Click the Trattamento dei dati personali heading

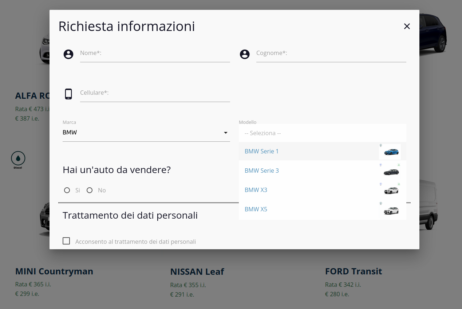[x=130, y=215]
